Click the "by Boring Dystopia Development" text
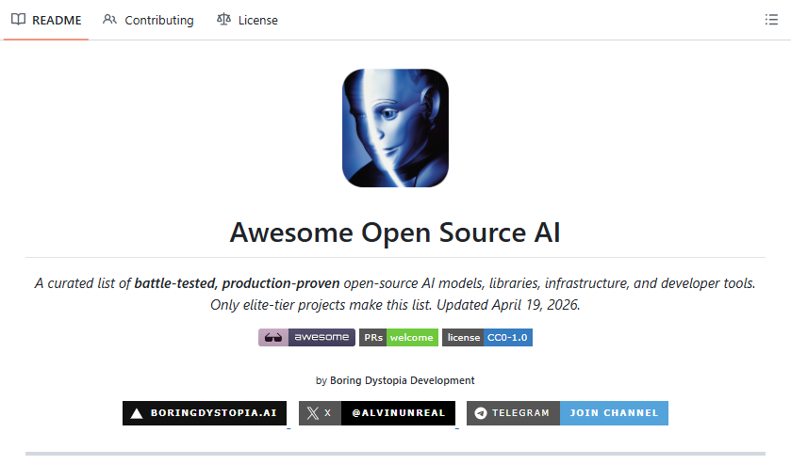 pyautogui.click(x=395, y=380)
